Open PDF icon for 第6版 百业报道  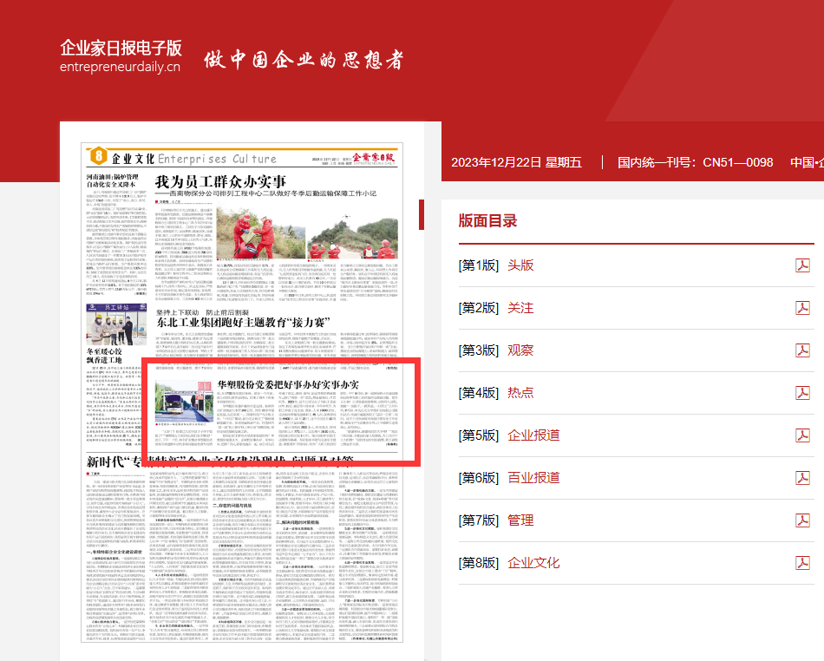coord(802,478)
